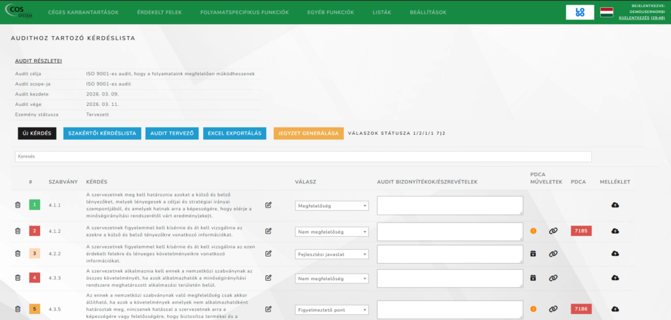Click evidence textarea for row 4.1.1
This screenshot has height=320, width=671.
pos(450,205)
